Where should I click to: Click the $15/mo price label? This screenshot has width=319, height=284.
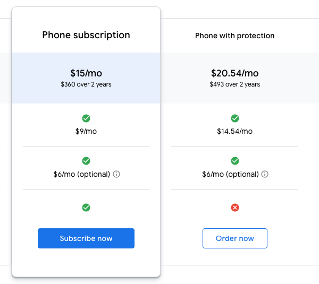(86, 73)
